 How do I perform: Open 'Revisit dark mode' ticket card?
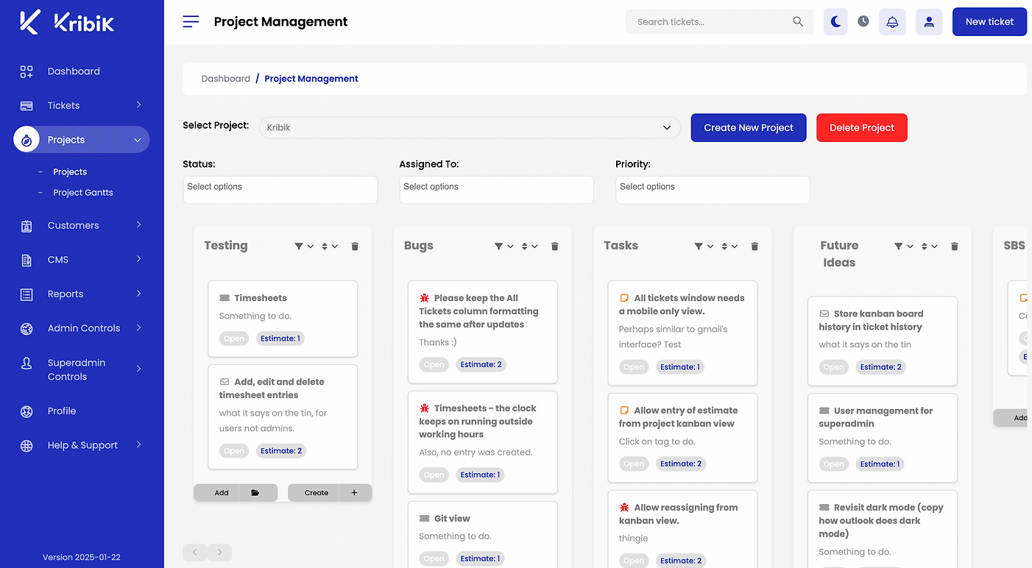(x=883, y=530)
